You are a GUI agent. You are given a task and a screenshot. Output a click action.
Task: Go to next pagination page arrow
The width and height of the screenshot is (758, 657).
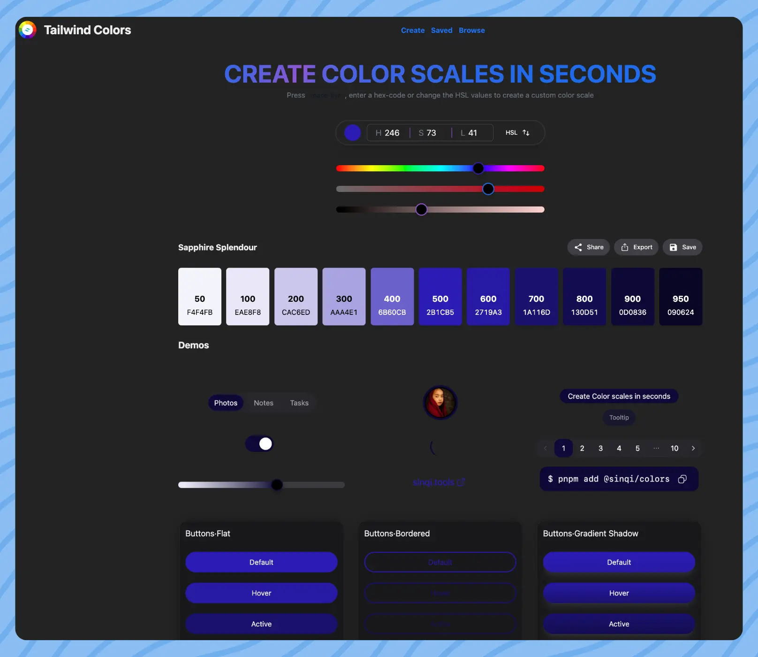point(693,449)
